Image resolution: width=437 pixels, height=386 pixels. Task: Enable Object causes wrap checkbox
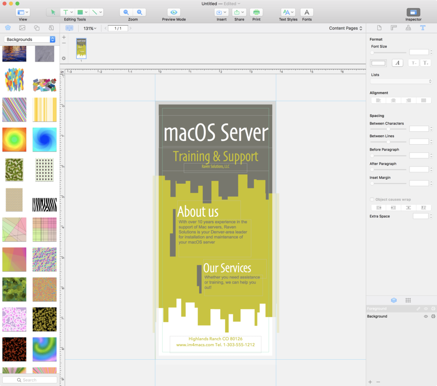[x=372, y=199]
